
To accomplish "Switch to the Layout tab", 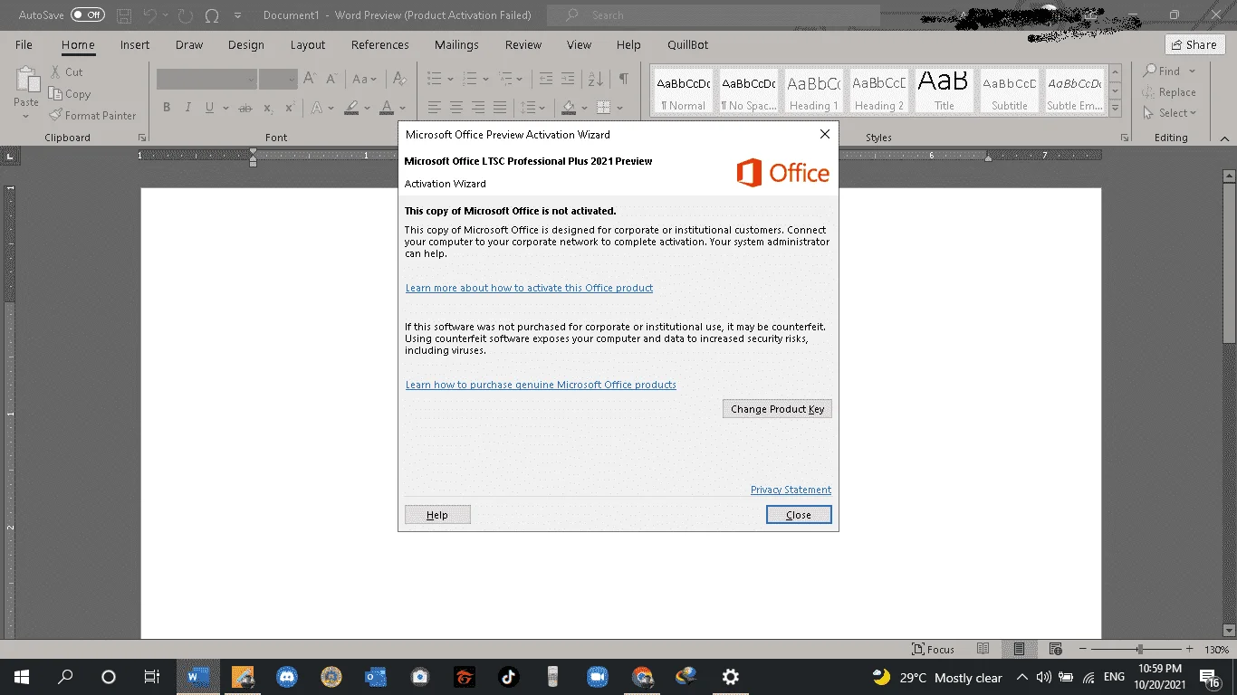I will (x=308, y=44).
